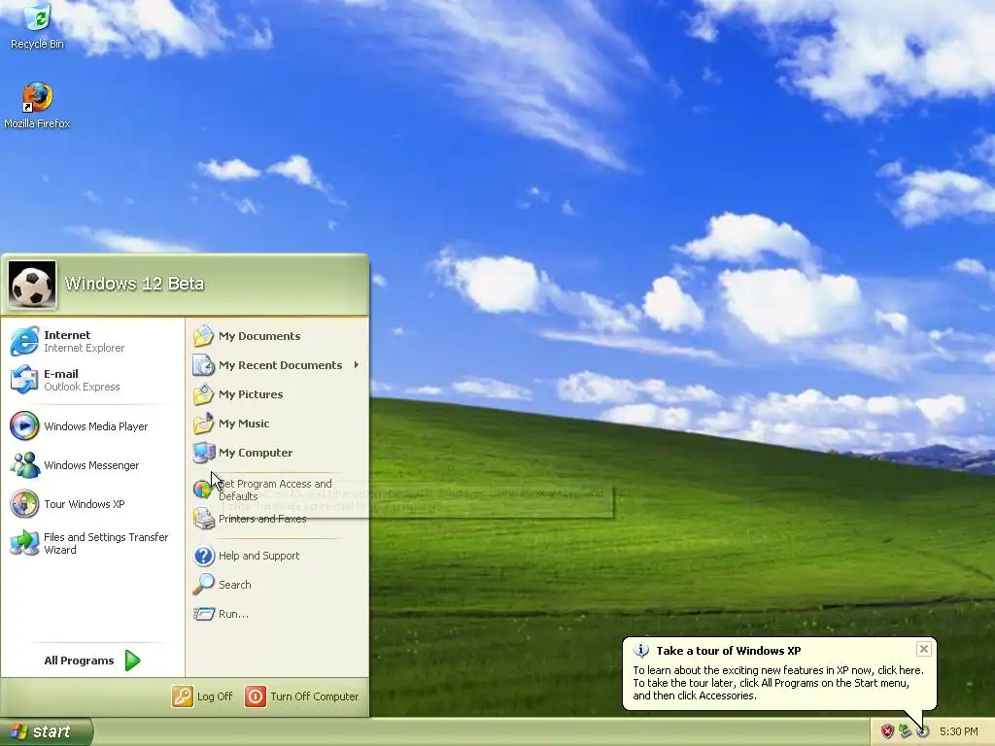Click the My Documents folder icon
Viewport: 995px width, 746px height.
click(x=204, y=335)
